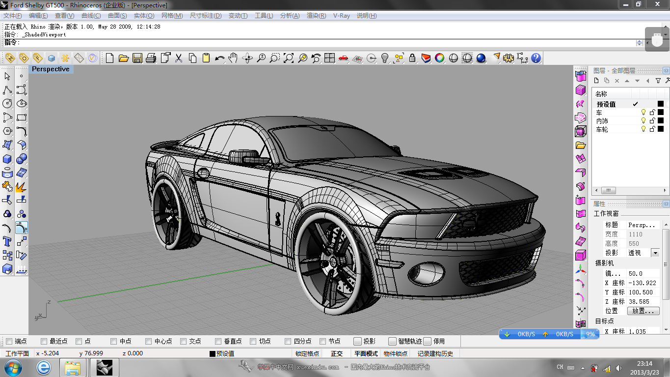Select the Polygon hexagon tool
Screen dimensions: 670x377
(7, 131)
